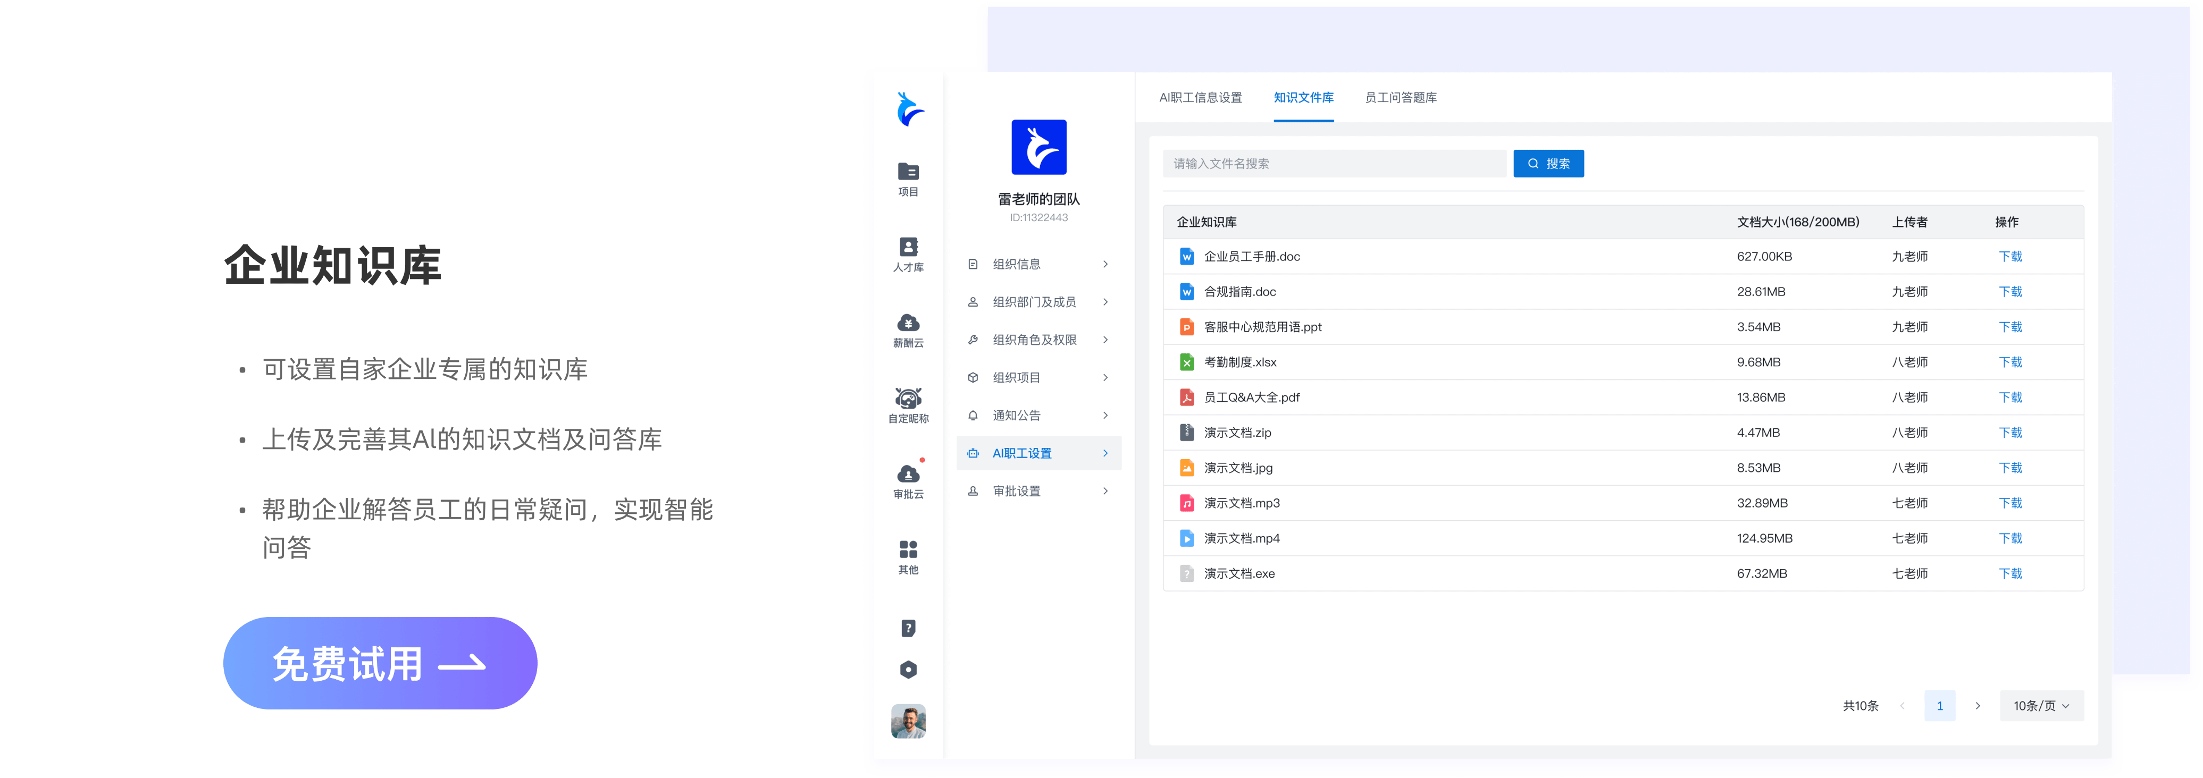Expand 组织部门及成员 menu item
This screenshot has width=2203, height=778.
[1038, 302]
